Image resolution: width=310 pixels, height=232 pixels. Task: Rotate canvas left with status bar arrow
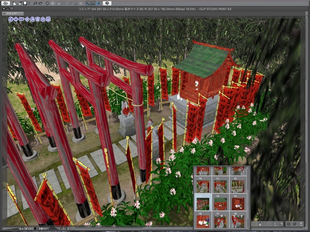point(62,229)
